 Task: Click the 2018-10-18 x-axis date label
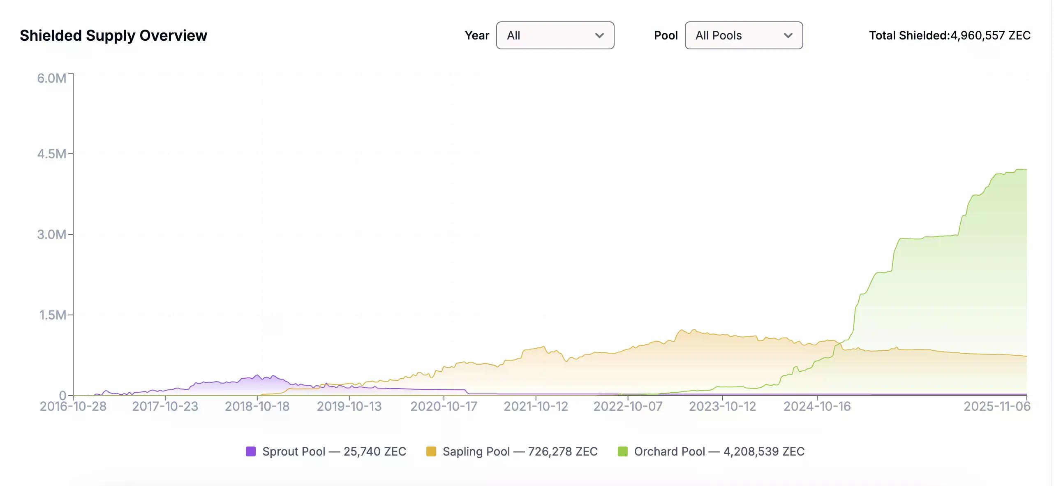(257, 406)
